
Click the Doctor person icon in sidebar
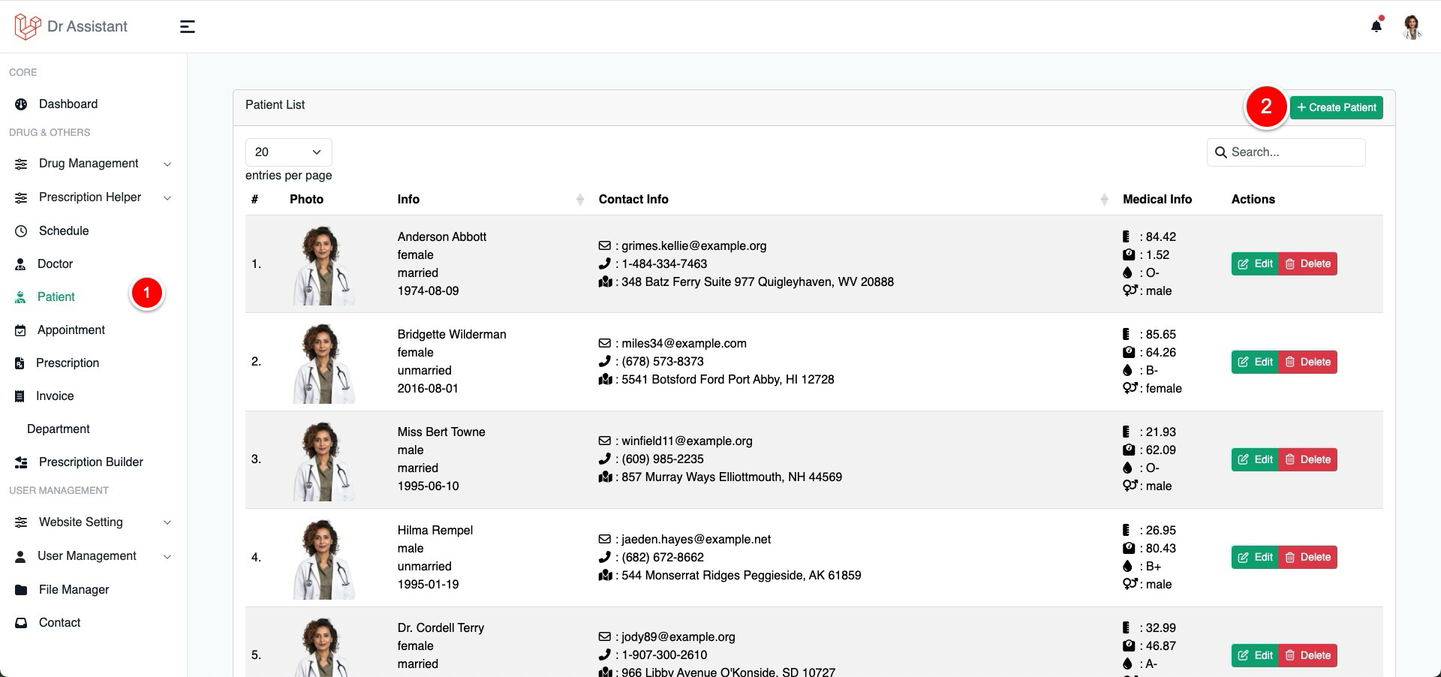point(20,264)
